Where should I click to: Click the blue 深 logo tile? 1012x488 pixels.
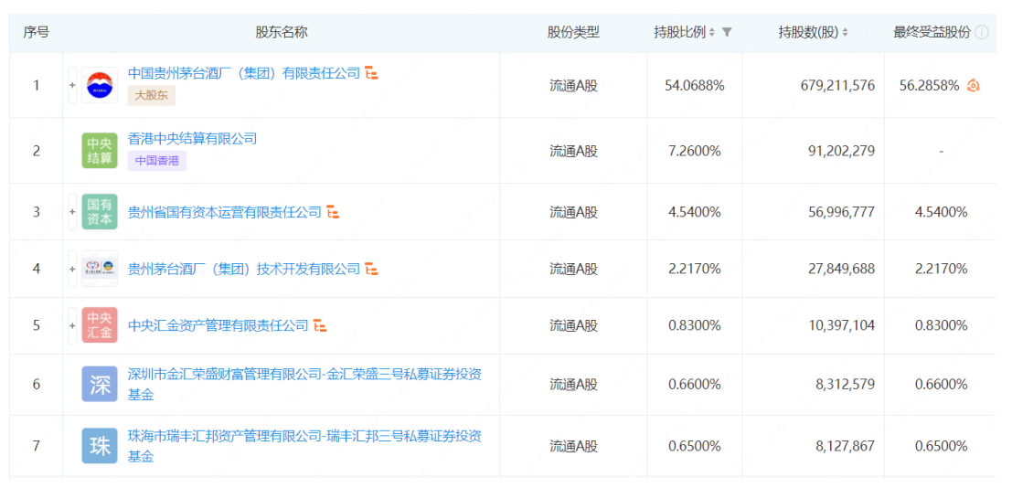click(x=100, y=385)
